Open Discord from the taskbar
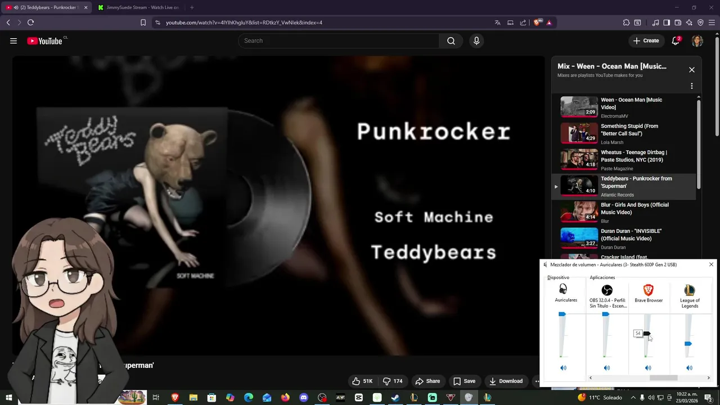 click(304, 398)
